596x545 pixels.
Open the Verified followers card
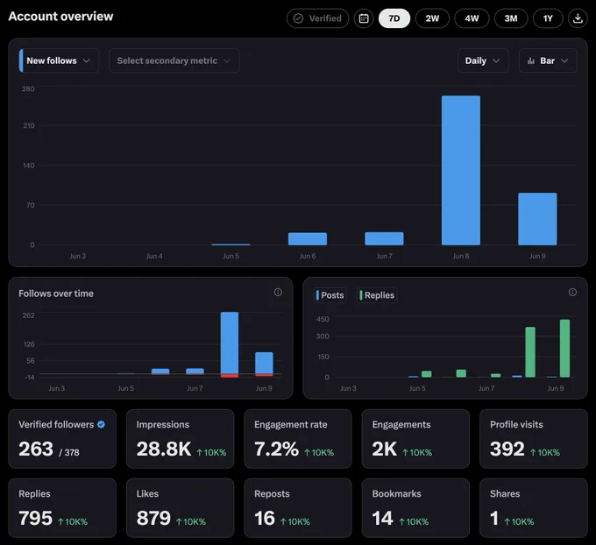coord(62,439)
